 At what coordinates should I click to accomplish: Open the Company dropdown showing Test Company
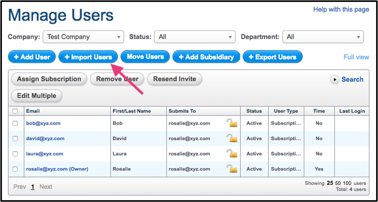pos(83,37)
